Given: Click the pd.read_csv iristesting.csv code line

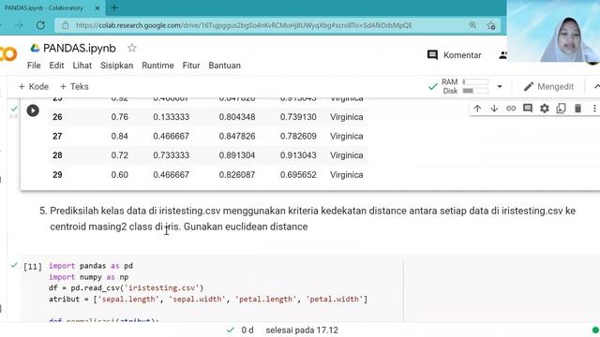Looking at the screenshot, I should pyautogui.click(x=126, y=287).
